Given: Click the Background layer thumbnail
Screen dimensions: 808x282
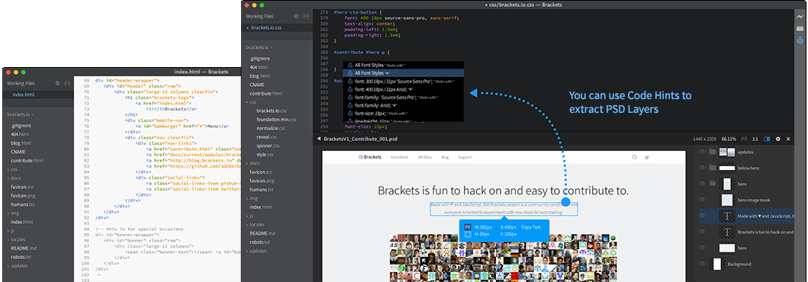Looking at the screenshot, I should pyautogui.click(x=716, y=264).
